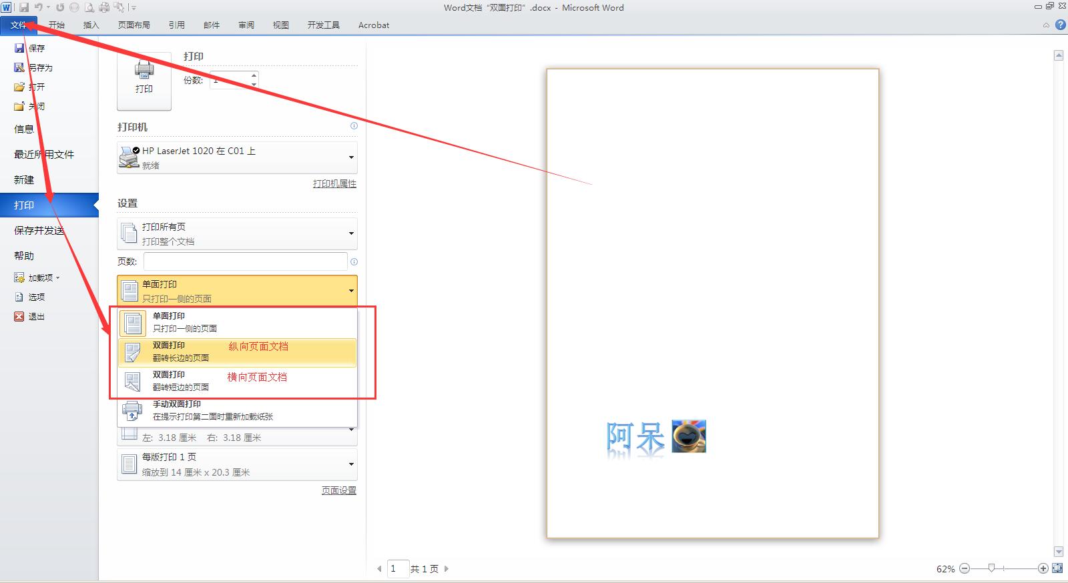Viewport: 1068px width, 583px height.
Task: Click Save icon in quick access toolbar
Action: (x=24, y=7)
